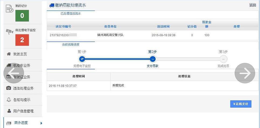The height and width of the screenshot is (128, 260).
Task: Click 违法时间 column header
Action: (163, 27)
